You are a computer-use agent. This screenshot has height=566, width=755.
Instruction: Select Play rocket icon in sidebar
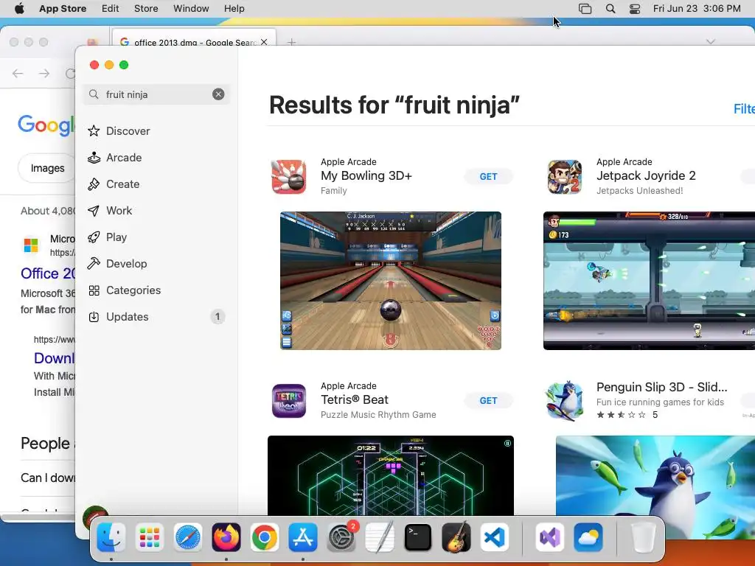[94, 237]
